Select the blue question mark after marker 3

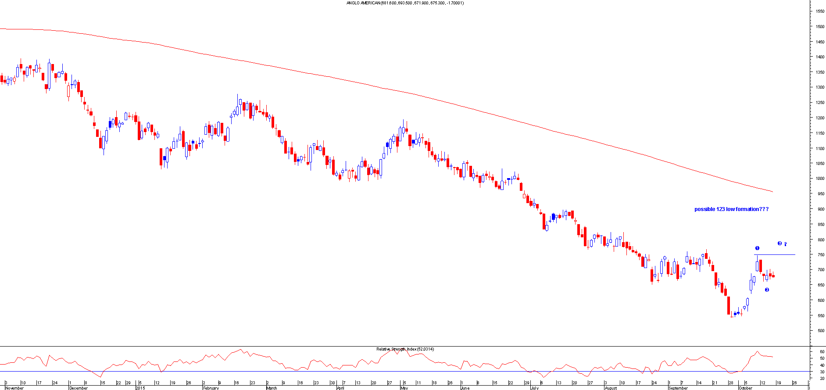(x=785, y=244)
